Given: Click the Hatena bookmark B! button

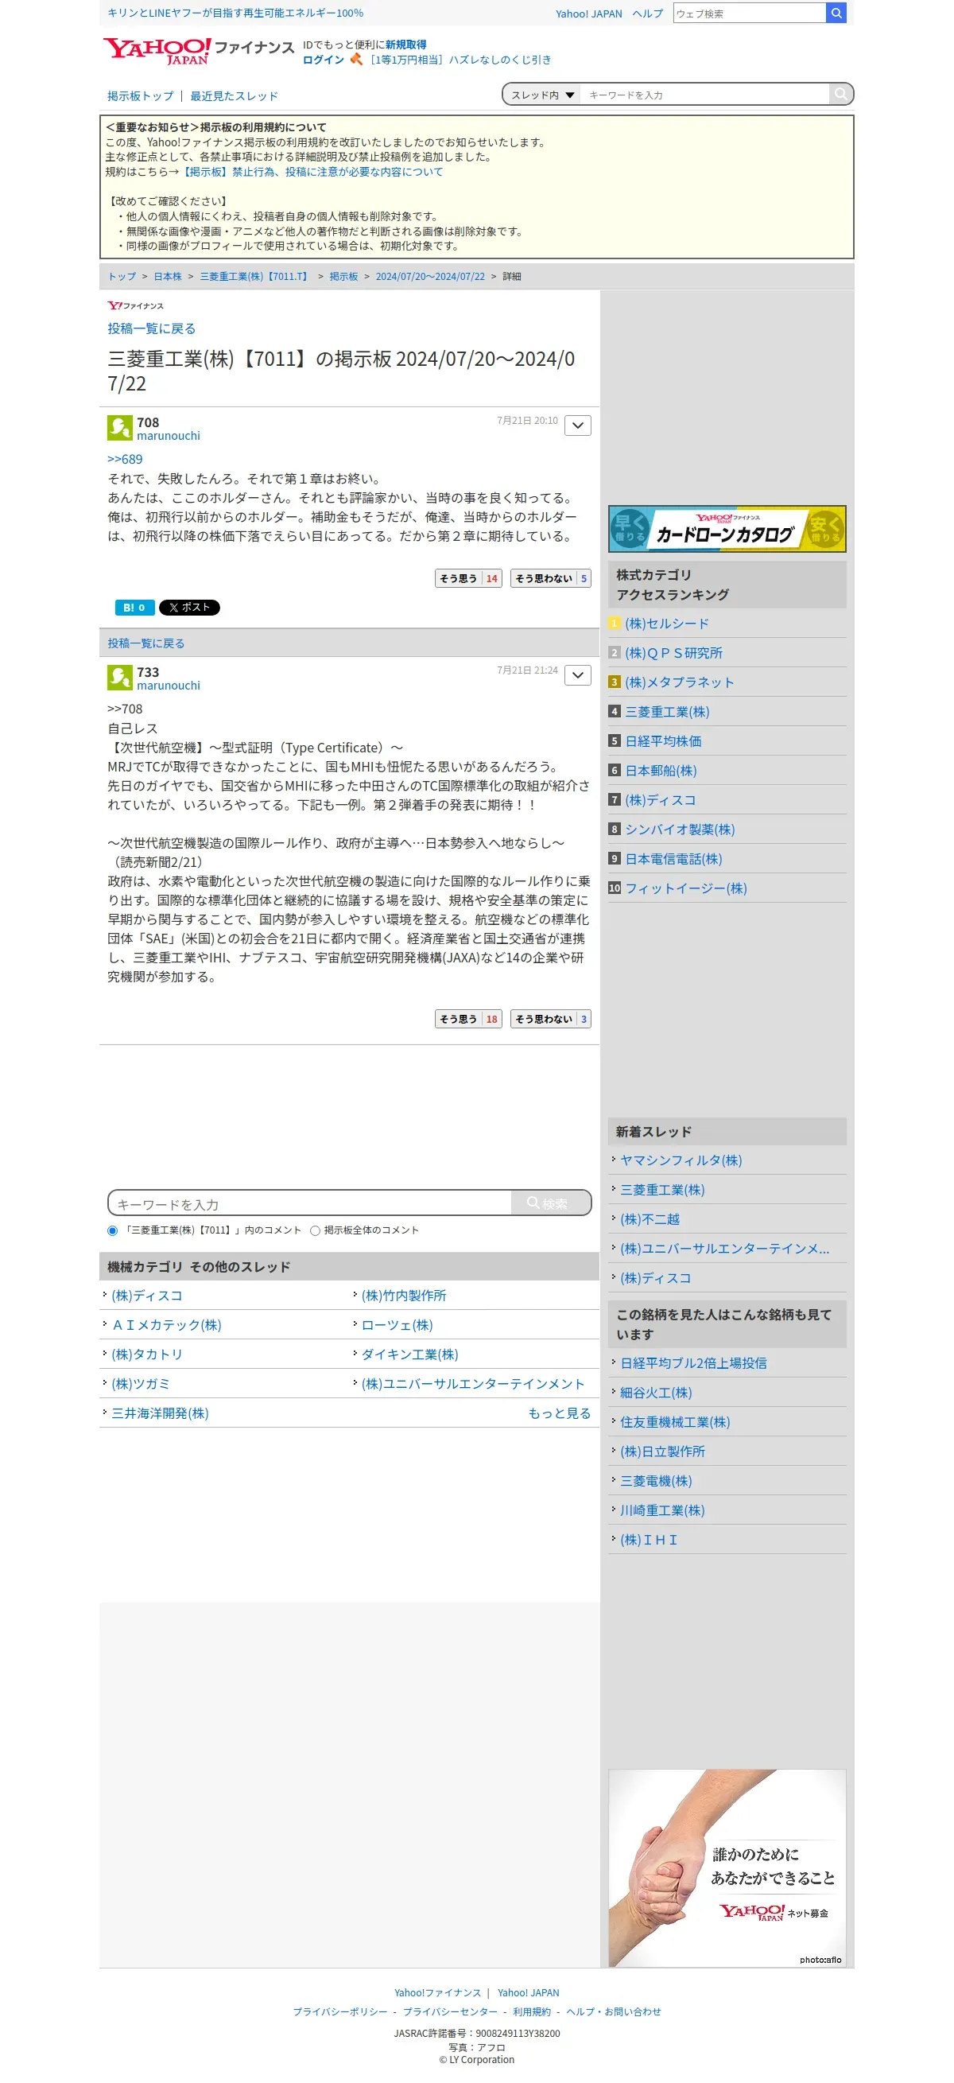Looking at the screenshot, I should click(x=134, y=608).
